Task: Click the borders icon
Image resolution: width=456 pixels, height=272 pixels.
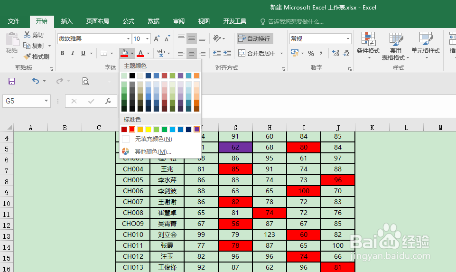Action: pyautogui.click(x=103, y=53)
